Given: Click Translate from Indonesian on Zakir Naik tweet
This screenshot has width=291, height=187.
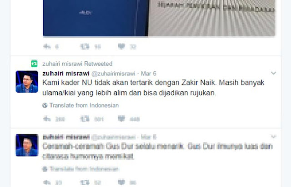Looking at the screenshot, I should coord(80,105).
